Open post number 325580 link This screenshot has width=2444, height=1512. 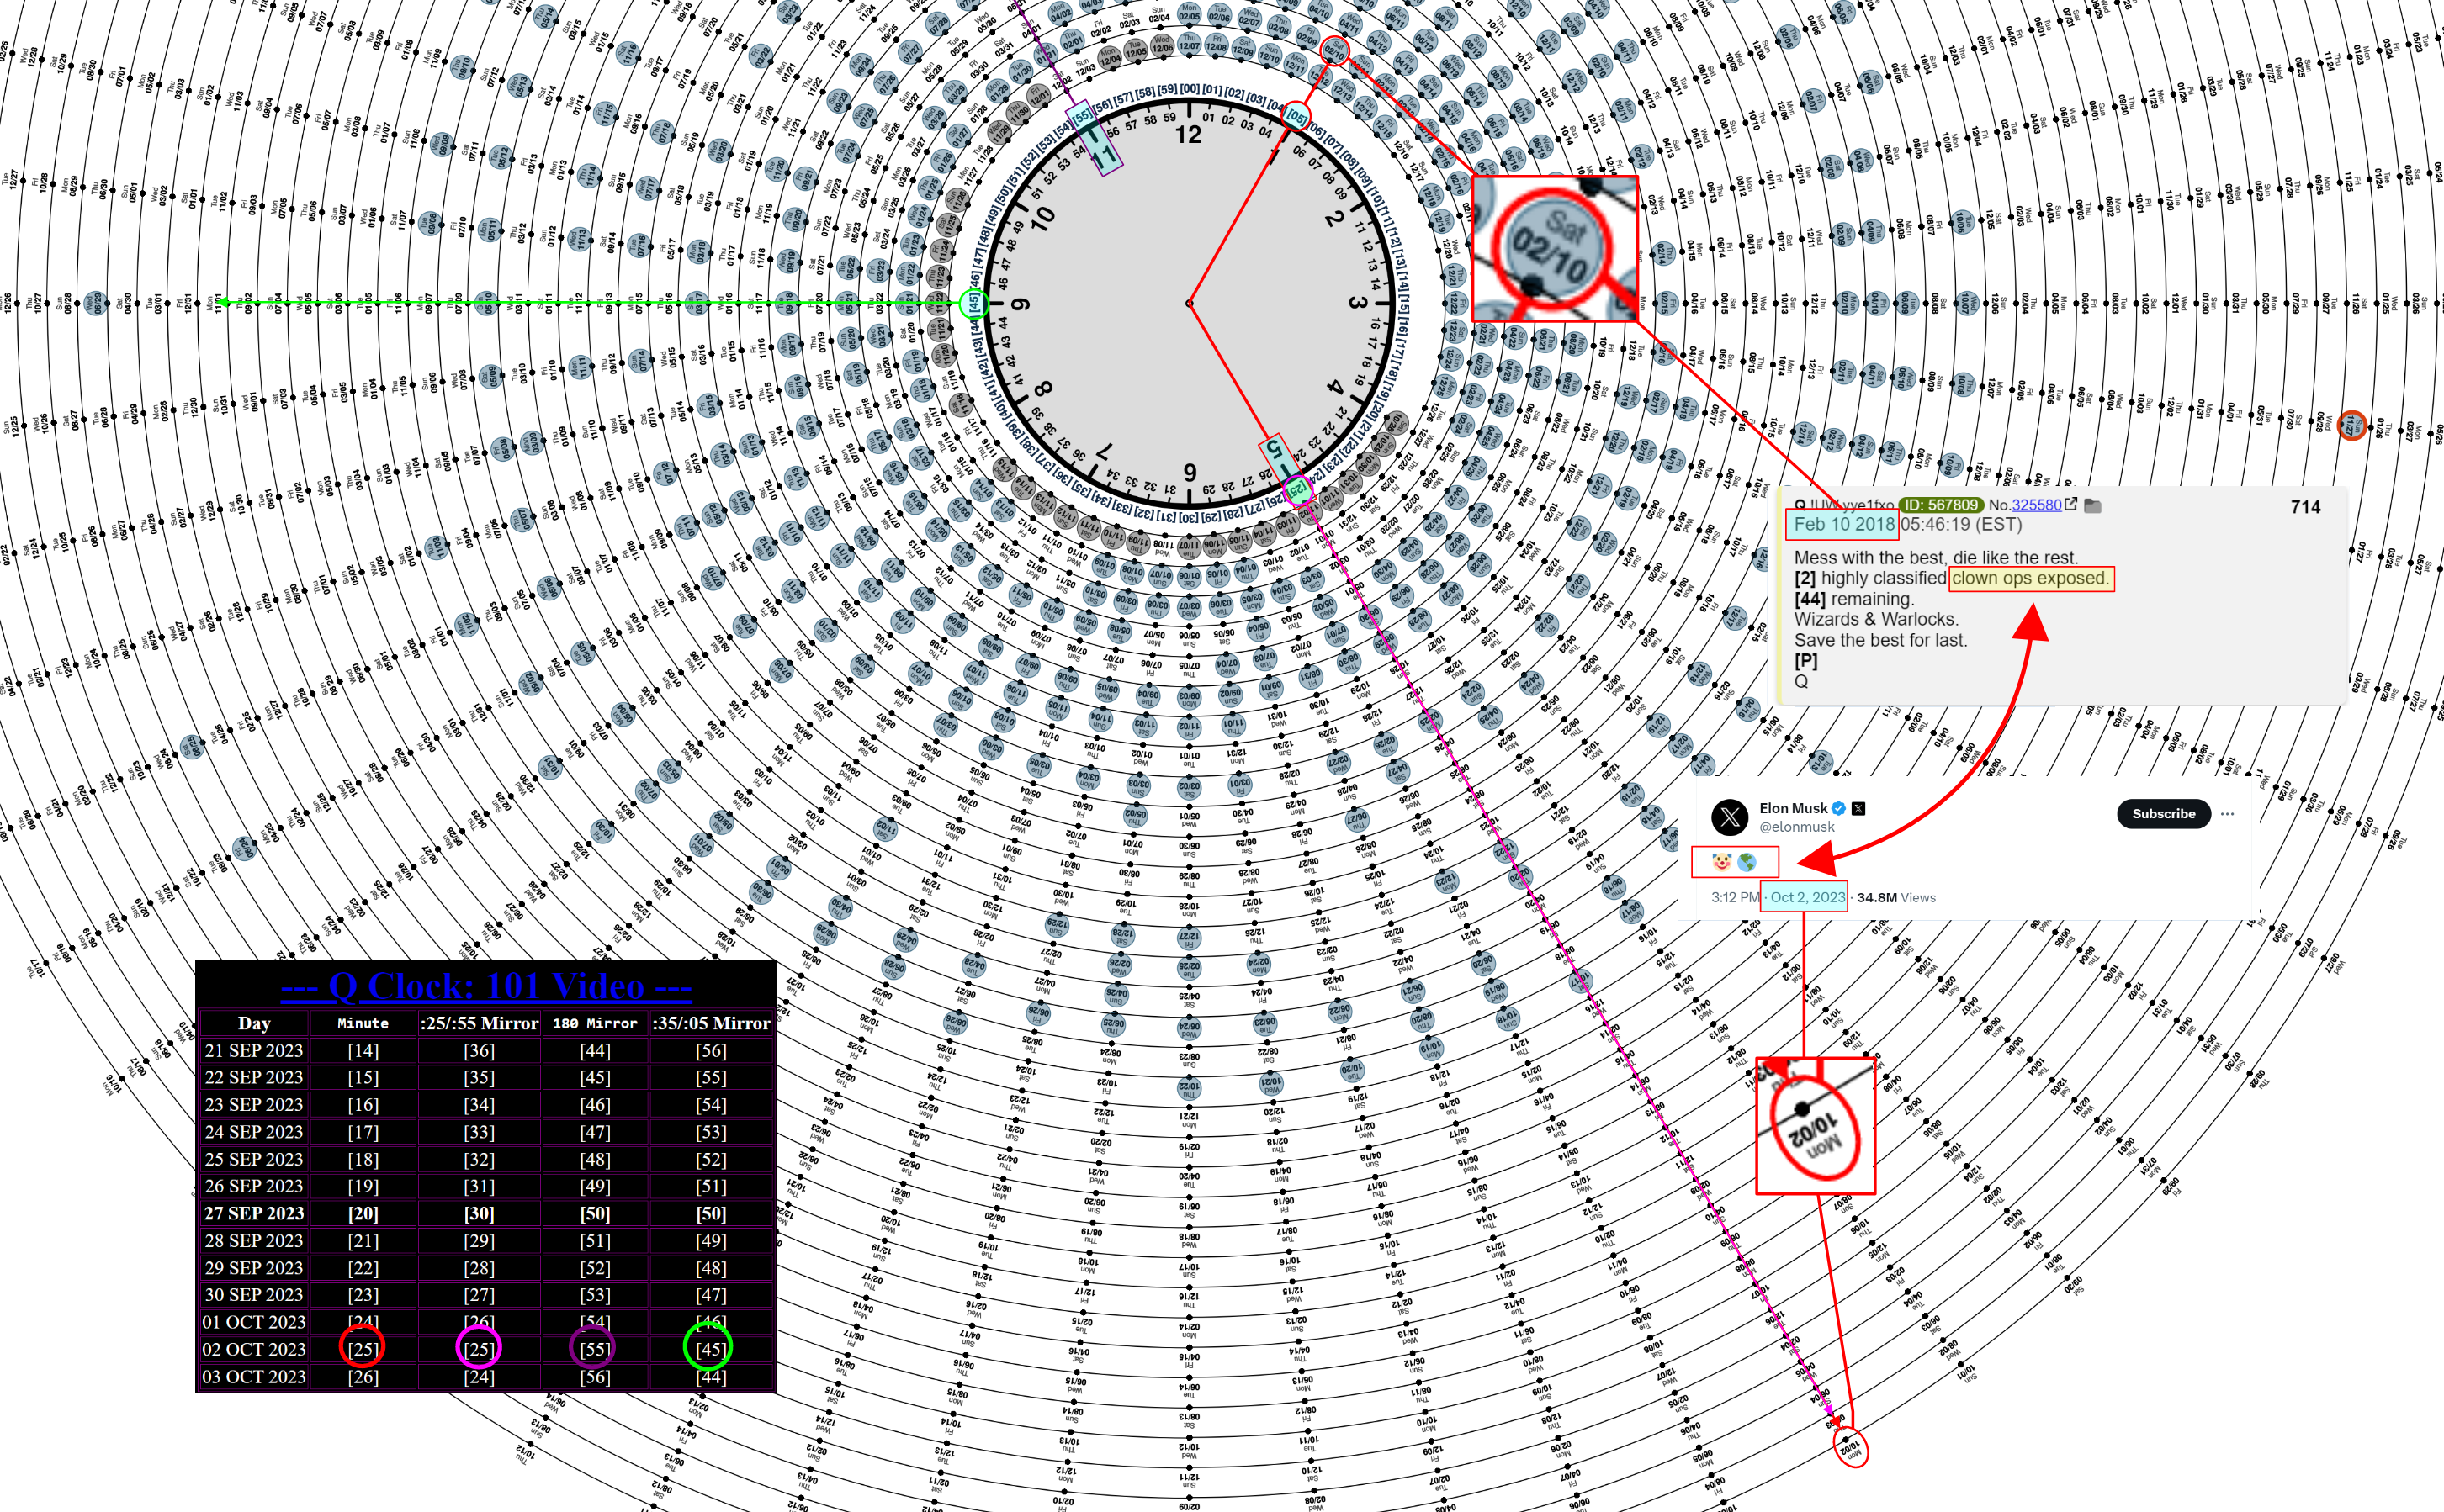[2036, 505]
